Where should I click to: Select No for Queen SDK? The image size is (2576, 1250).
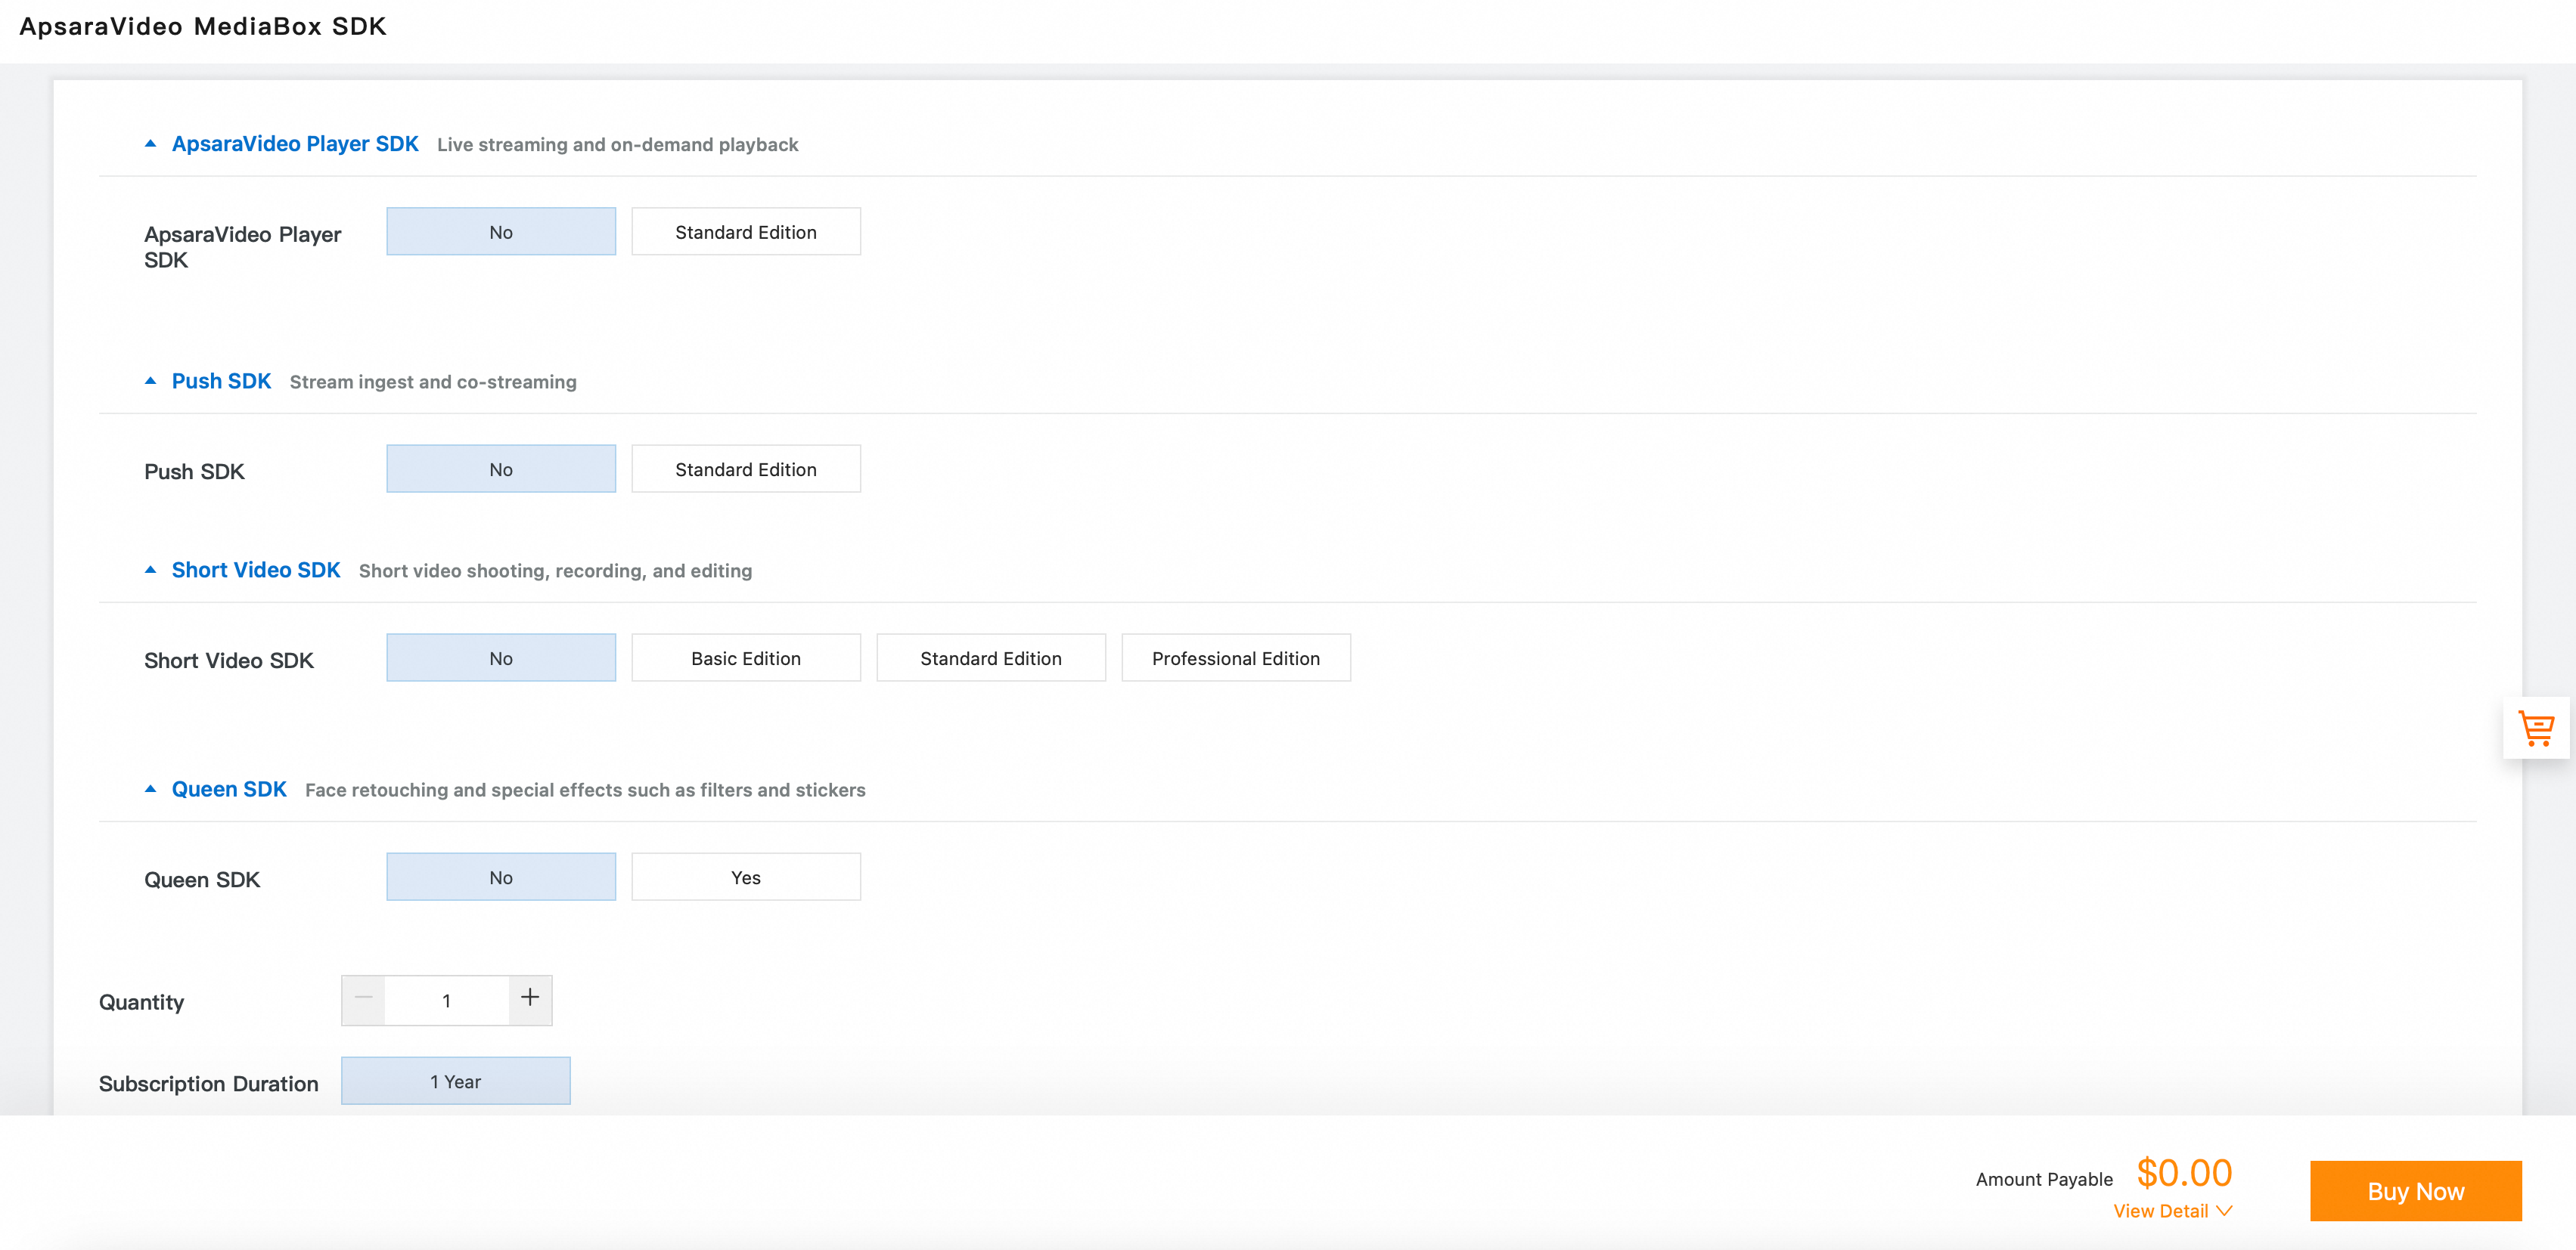click(x=501, y=877)
